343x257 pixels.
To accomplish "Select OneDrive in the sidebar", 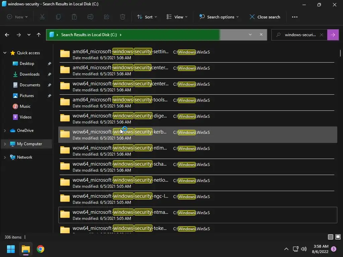I will point(25,131).
